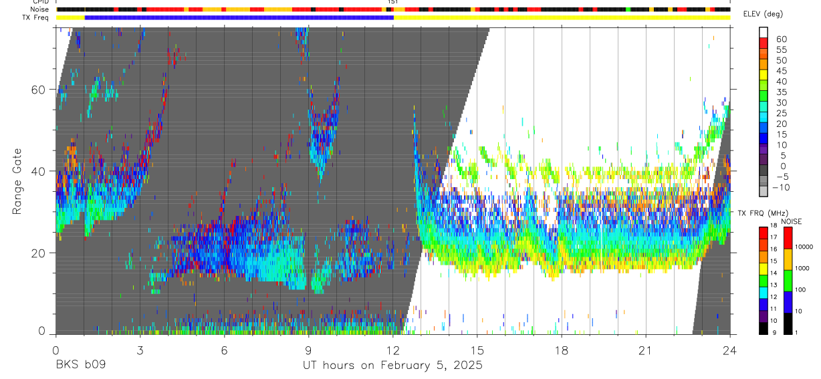Click the '24' tick label on the UT hours axis
The height and width of the screenshot is (379, 821).
coord(730,350)
